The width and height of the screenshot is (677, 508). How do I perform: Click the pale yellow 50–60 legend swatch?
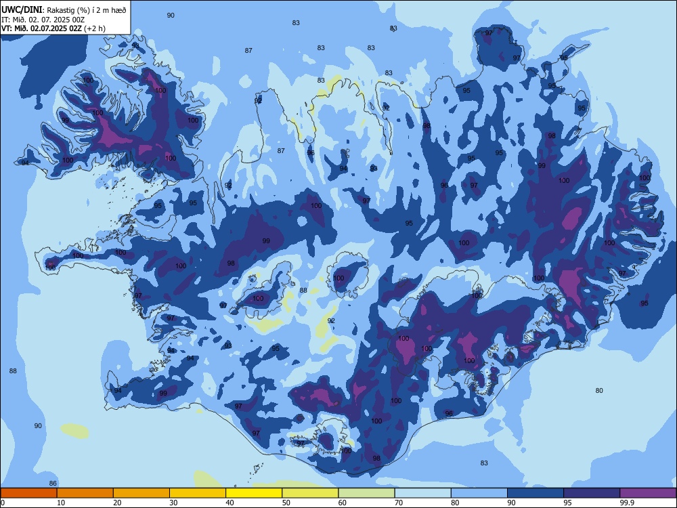pos(310,493)
